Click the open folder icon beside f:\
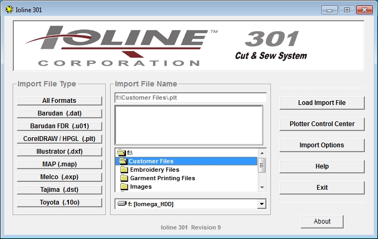Viewport: 378px width, 239px height. tap(121, 153)
